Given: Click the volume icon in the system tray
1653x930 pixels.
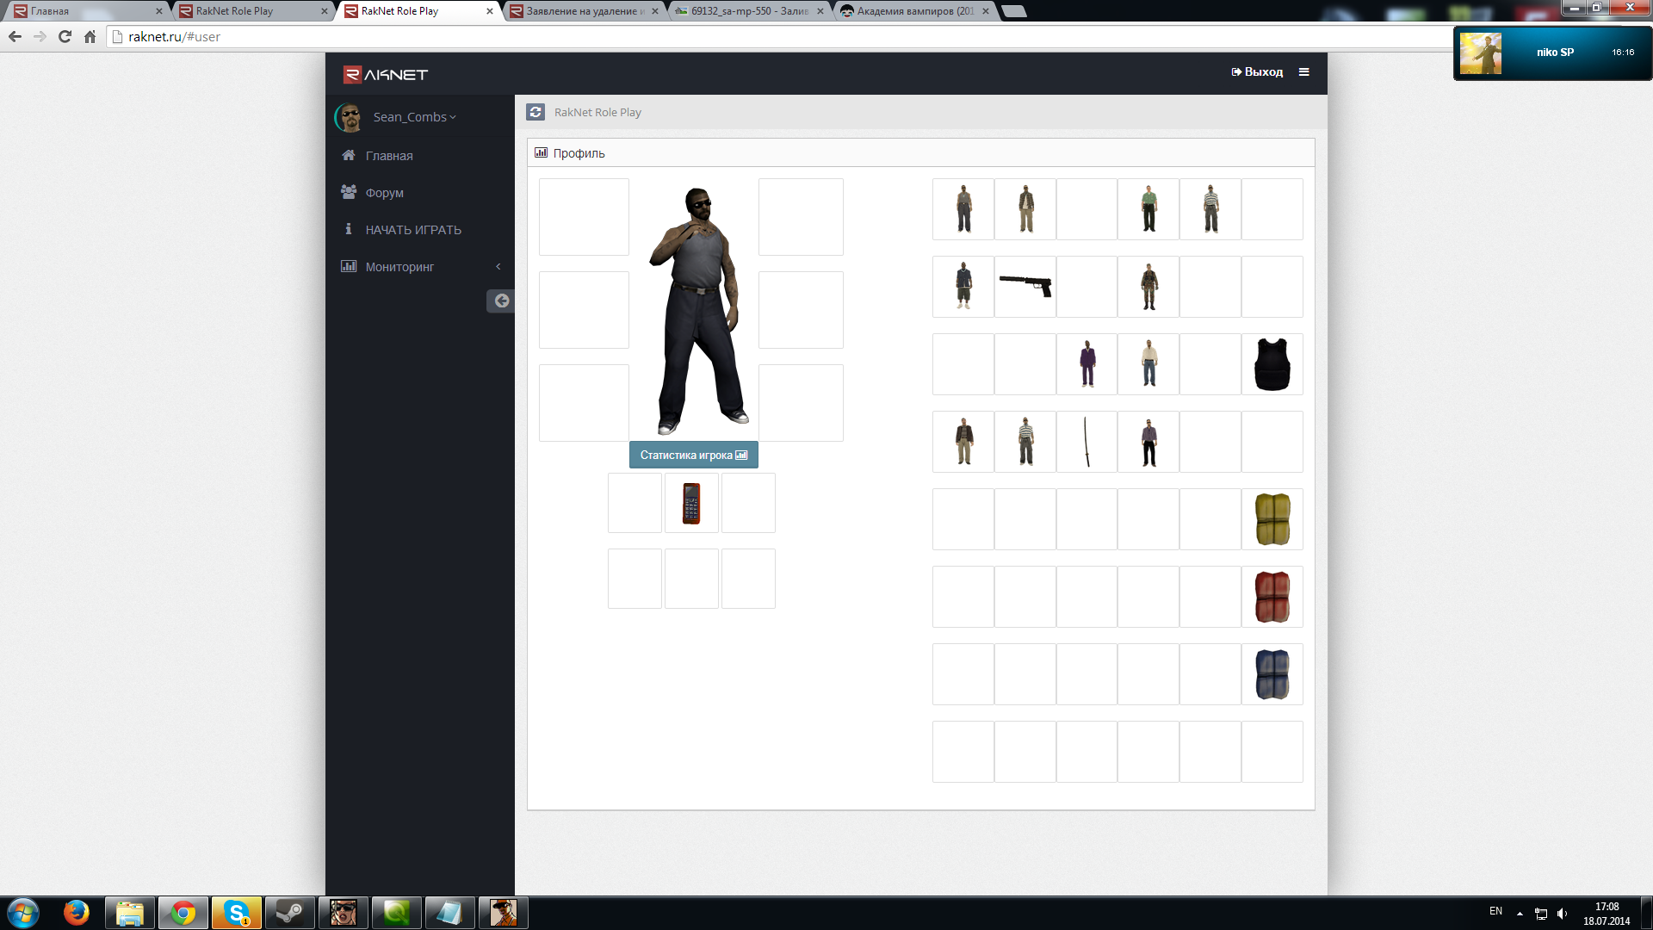Looking at the screenshot, I should [1562, 914].
